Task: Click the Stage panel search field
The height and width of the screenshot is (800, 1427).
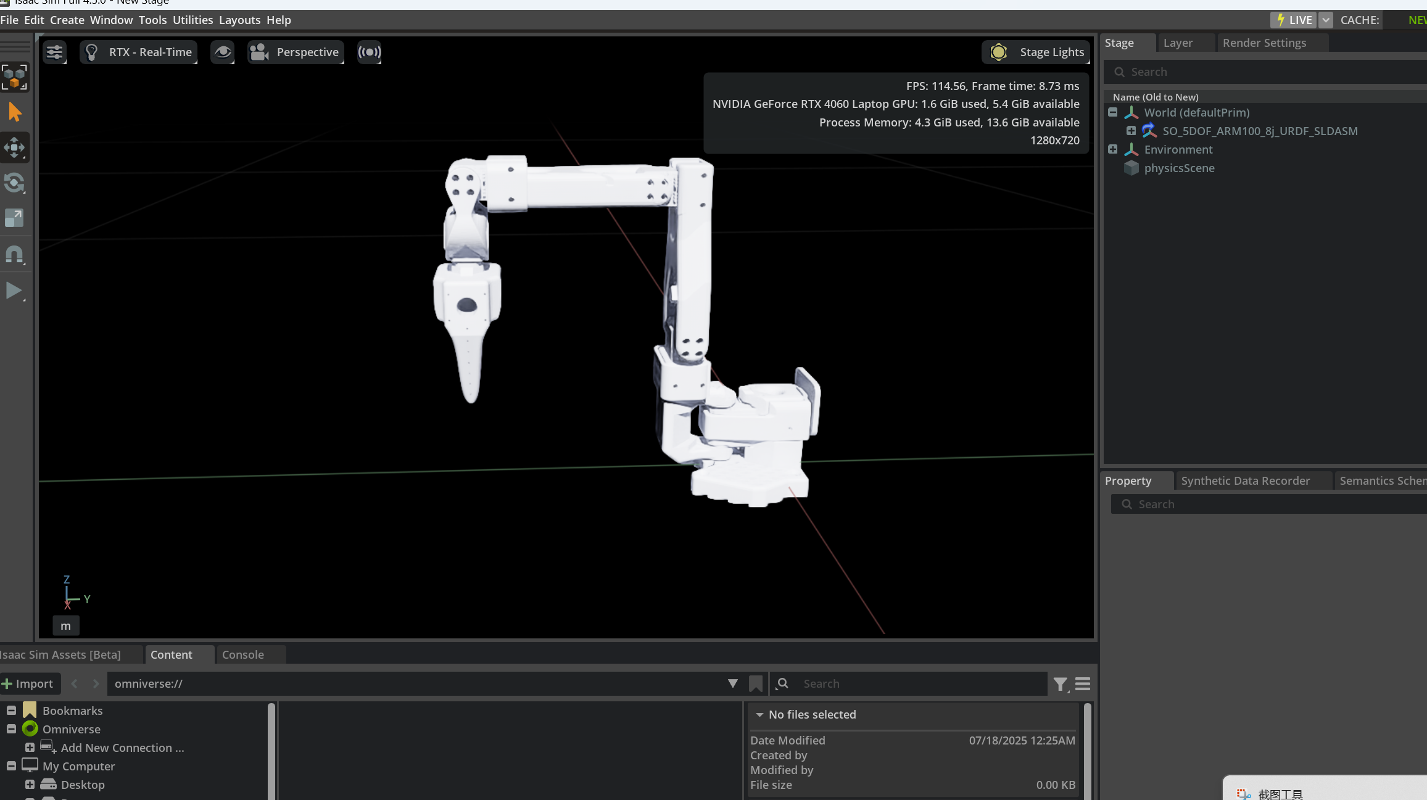Action: (x=1265, y=72)
